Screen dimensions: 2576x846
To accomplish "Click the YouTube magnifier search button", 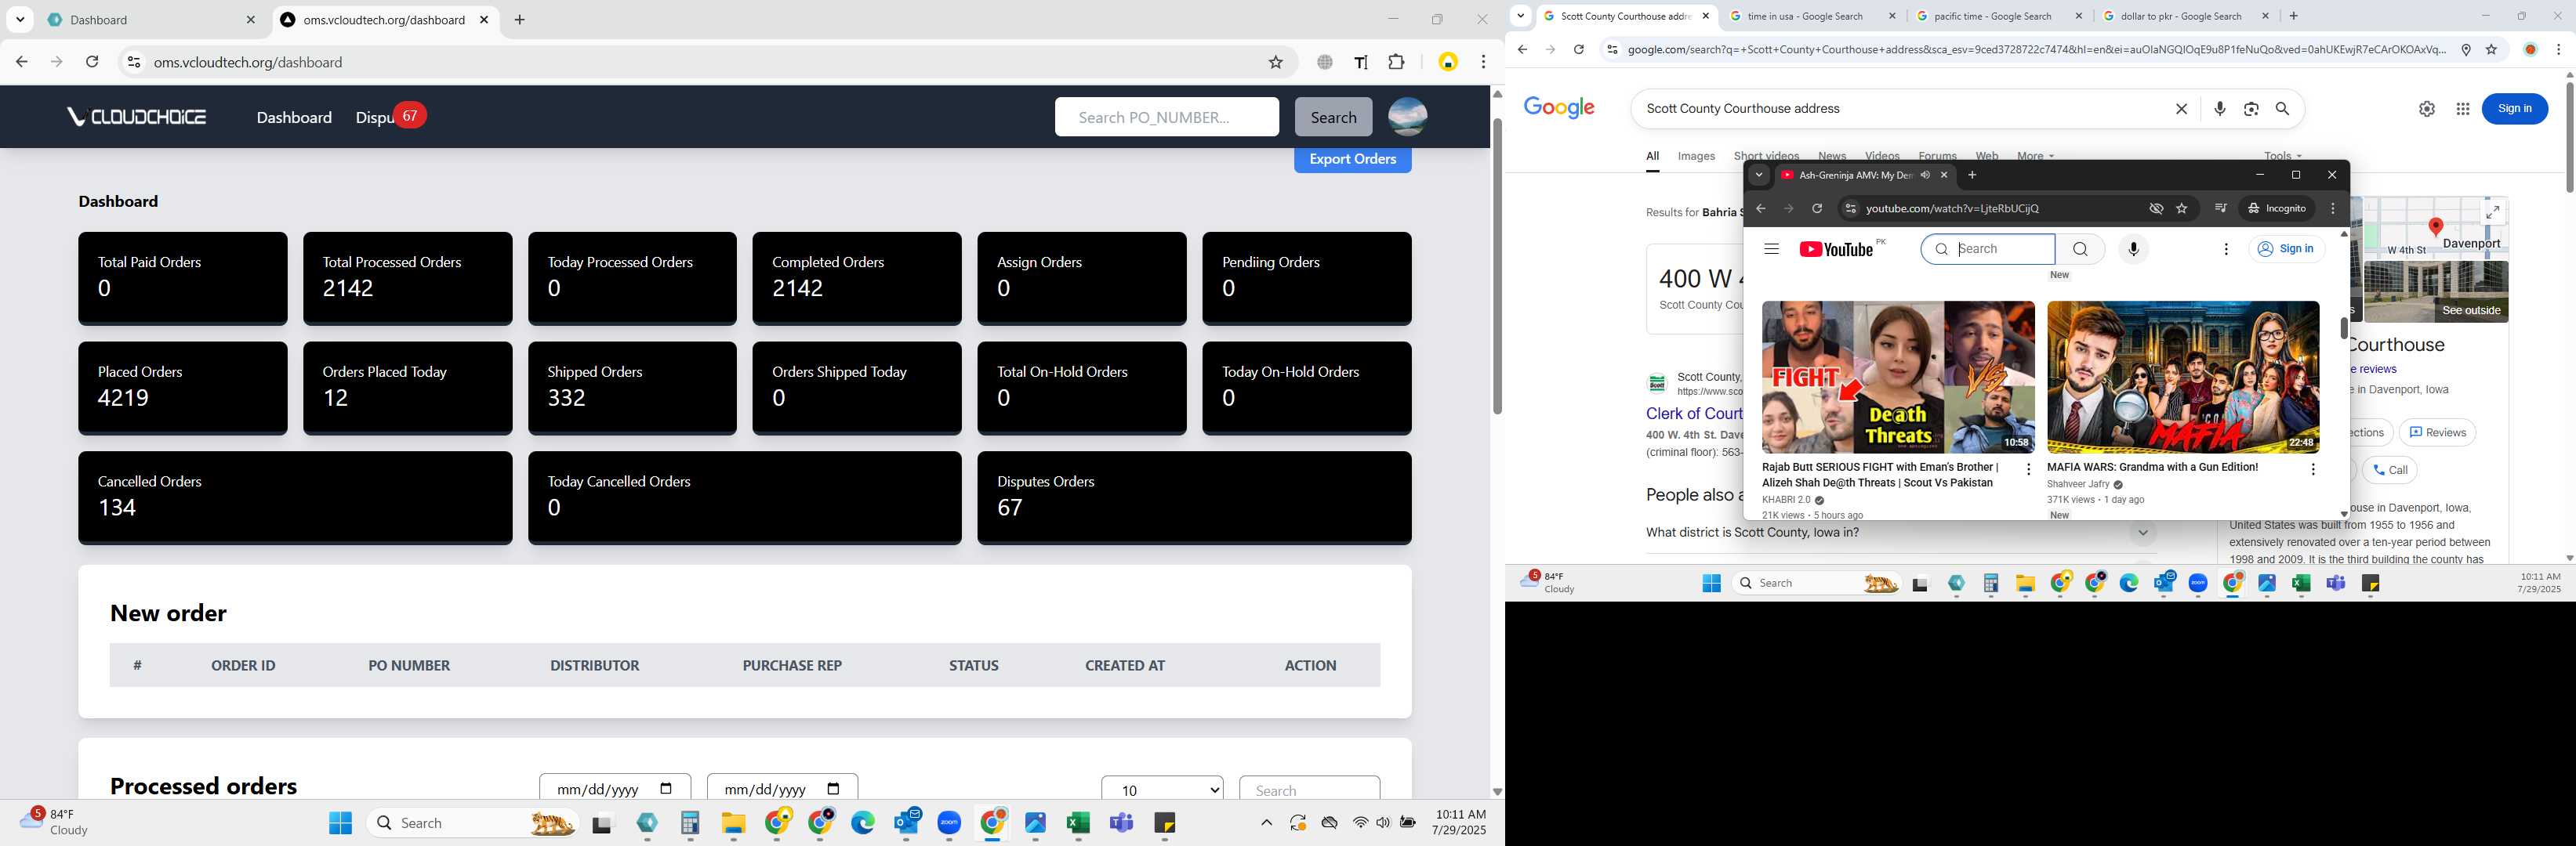I will (2080, 248).
